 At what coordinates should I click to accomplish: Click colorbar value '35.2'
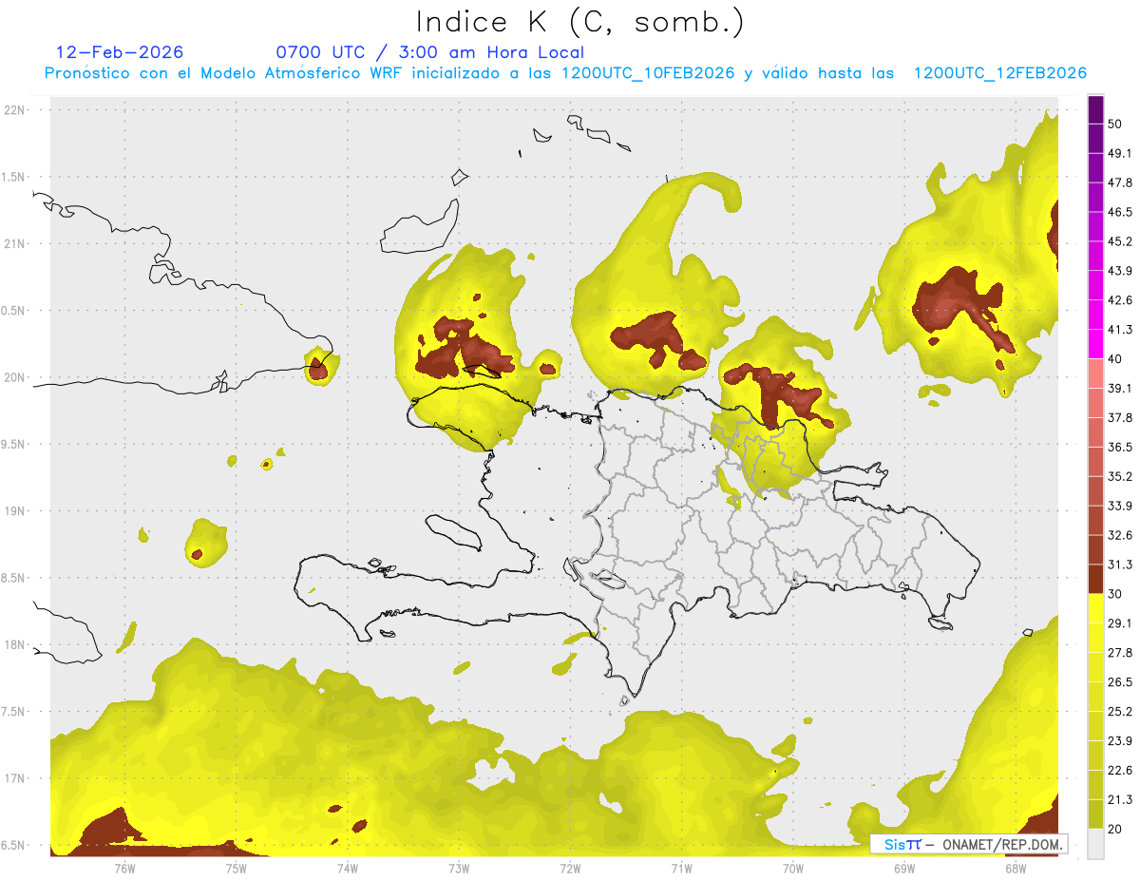(1120, 476)
